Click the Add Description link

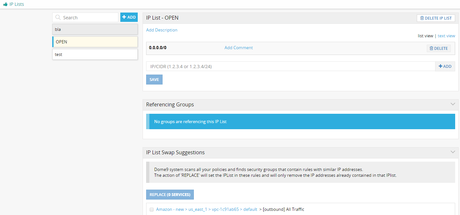point(162,30)
